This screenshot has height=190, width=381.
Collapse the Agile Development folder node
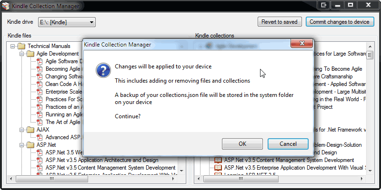[21, 54]
